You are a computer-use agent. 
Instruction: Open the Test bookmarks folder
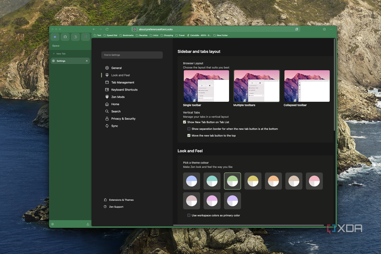click(98, 35)
